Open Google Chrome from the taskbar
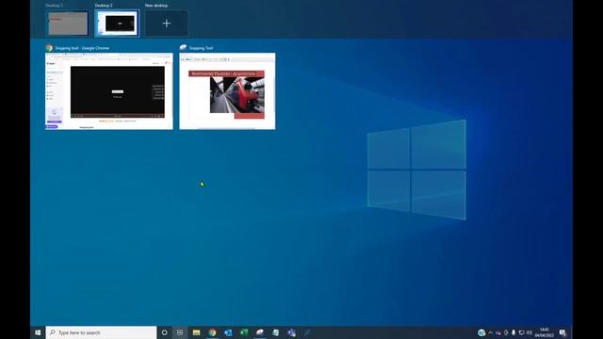The height and width of the screenshot is (339, 603). coord(212,332)
